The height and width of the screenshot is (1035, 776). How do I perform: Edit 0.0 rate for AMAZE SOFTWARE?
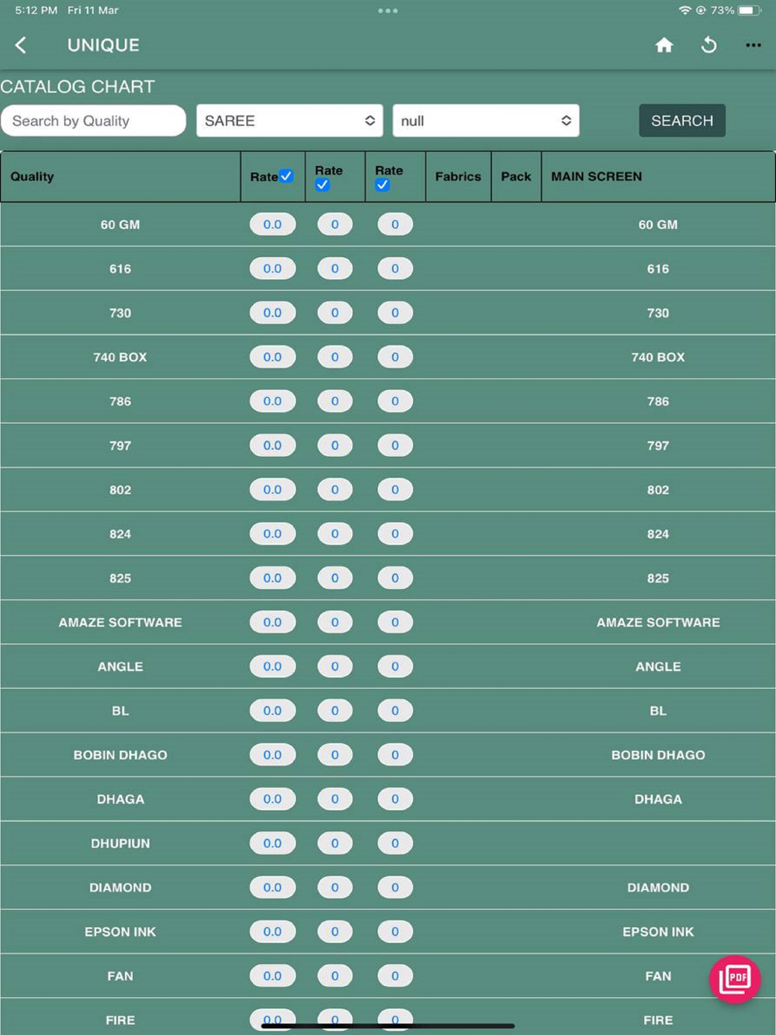pos(272,622)
